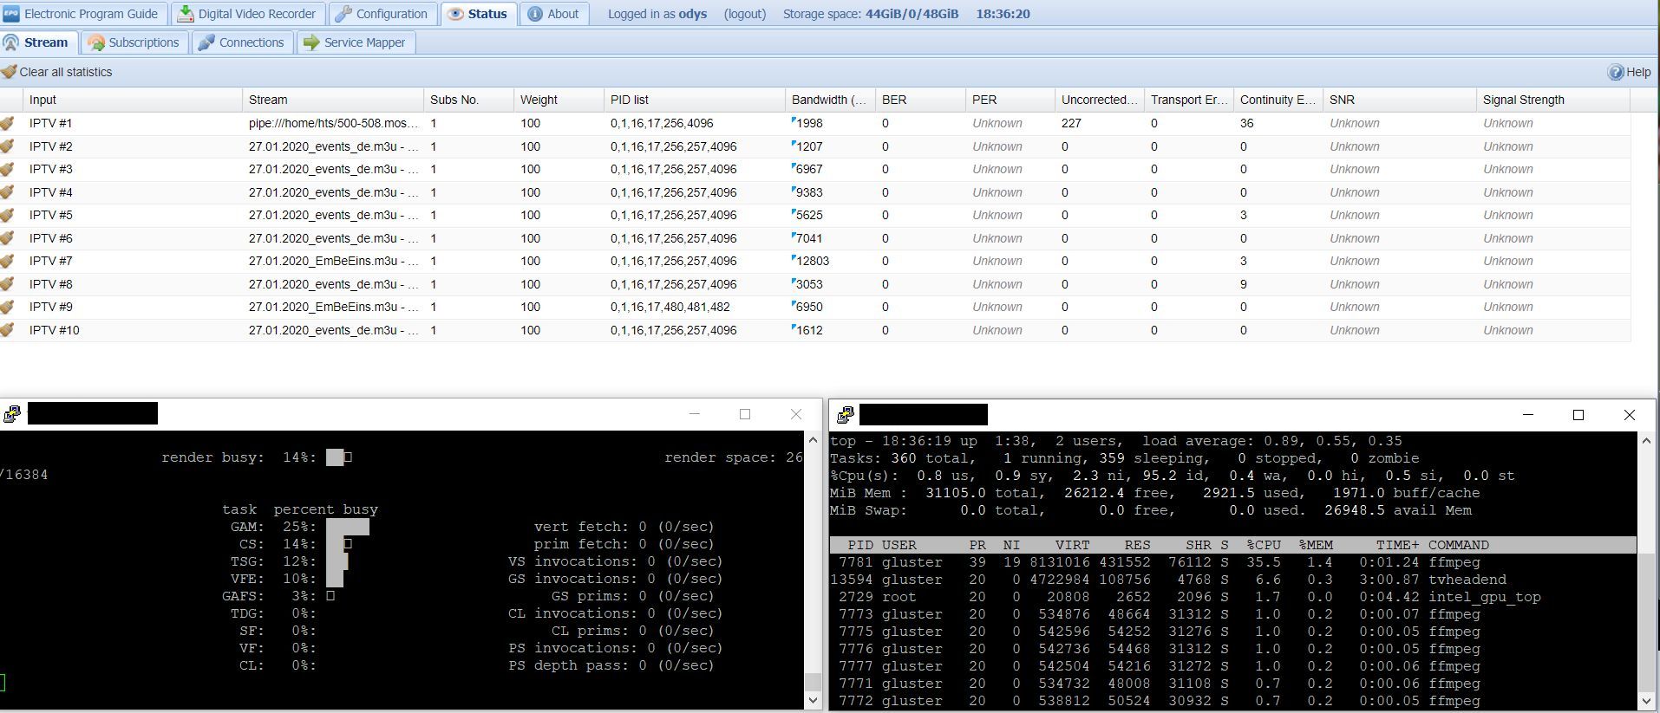
Task: Click the broom icon for IPTV #5
Action: [x=8, y=216]
